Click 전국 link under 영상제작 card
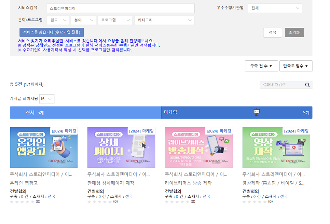Image resolution: width=330 pixels, height=224 pixels. pyautogui.click(x=284, y=196)
